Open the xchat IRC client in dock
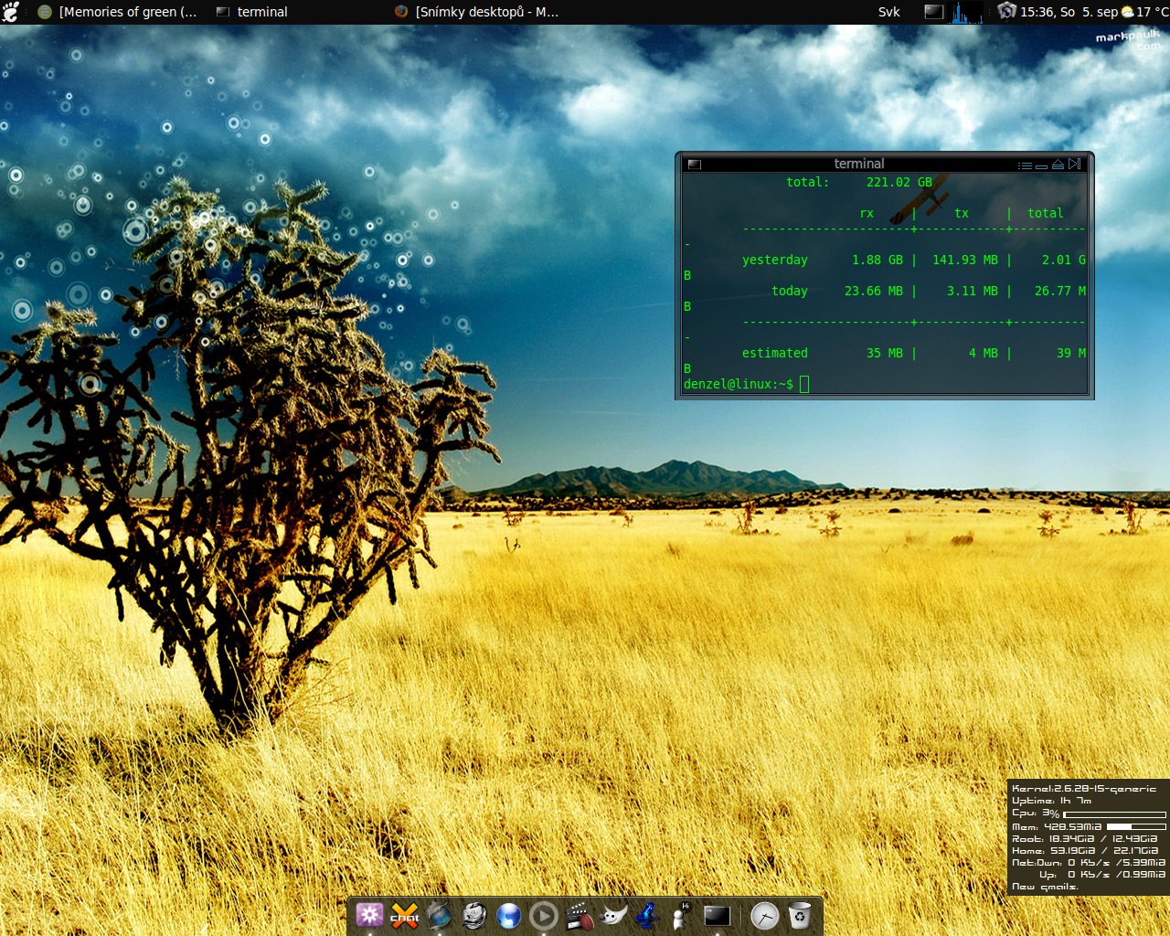 click(x=404, y=916)
